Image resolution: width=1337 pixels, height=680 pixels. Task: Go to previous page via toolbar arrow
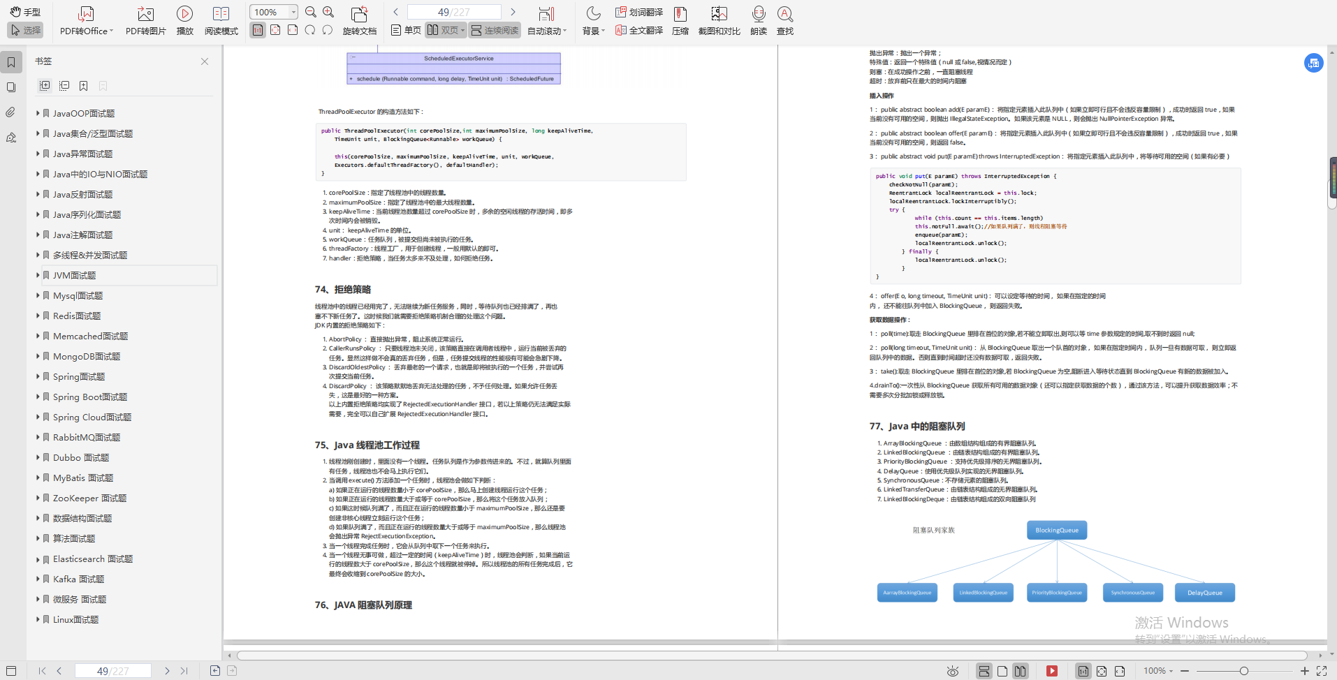(395, 12)
